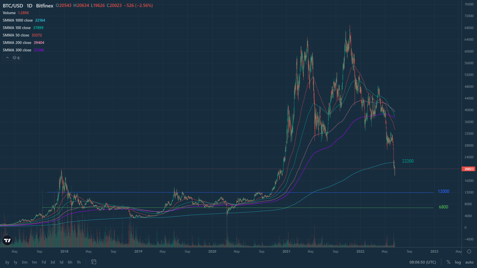Click the red 20023 current price label
Screen dimensions: 477x268
tap(469, 169)
